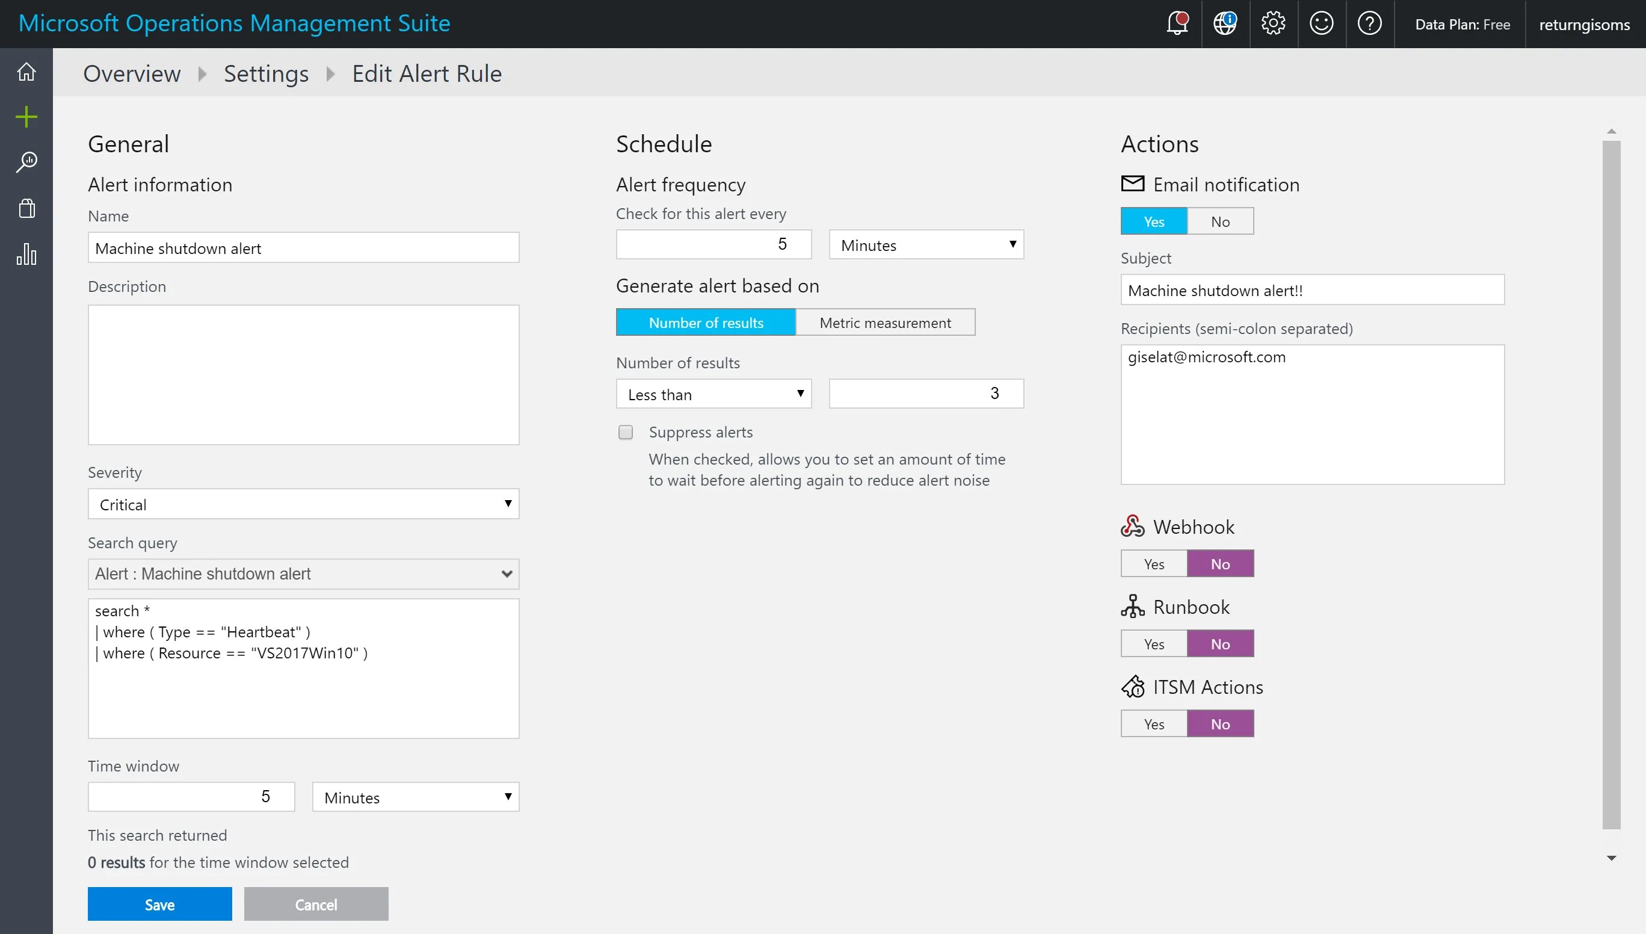Screen dimensions: 1646x934
Task: Click the search query text box
Action: click(x=303, y=669)
